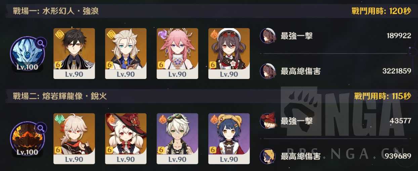Image resolution: width=418 pixels, height=171 pixels.
Task: Click Hu Tao avatar beside 最高總傷害 3221859
Action: pyautogui.click(x=268, y=71)
